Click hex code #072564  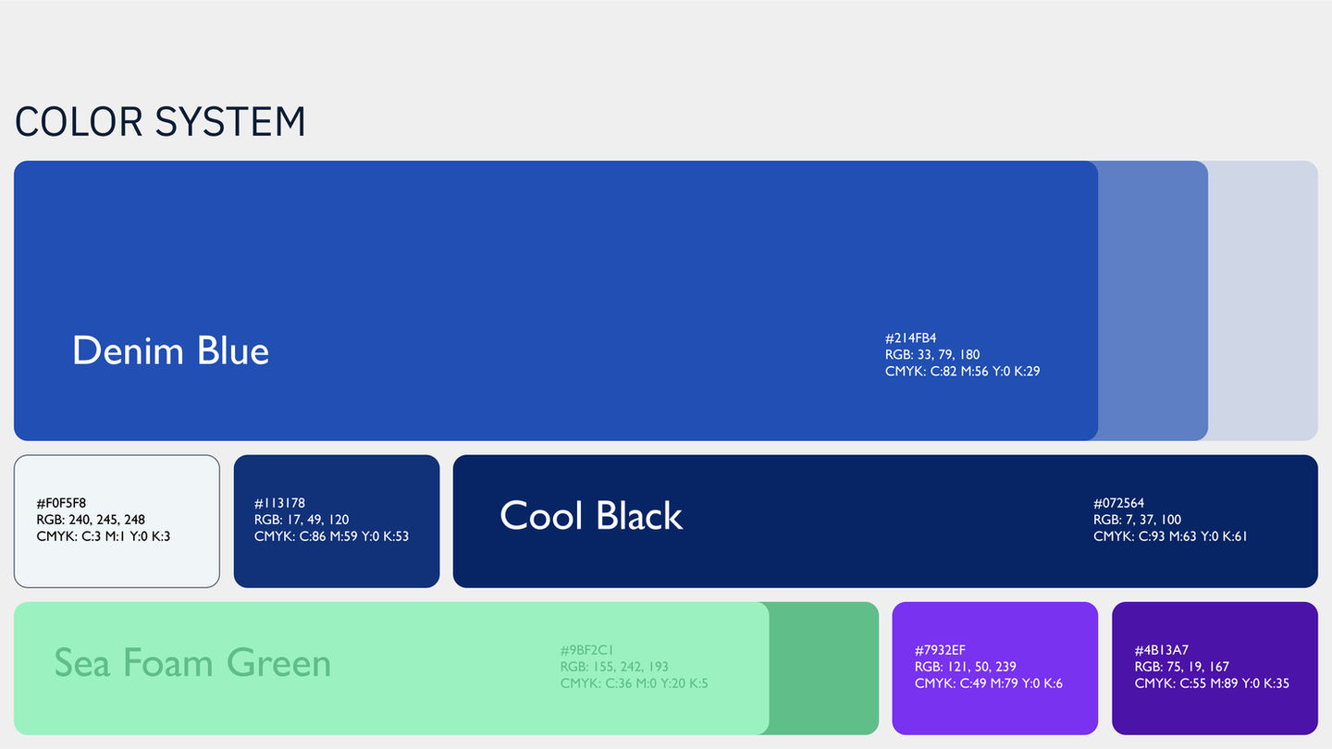[x=1118, y=504]
